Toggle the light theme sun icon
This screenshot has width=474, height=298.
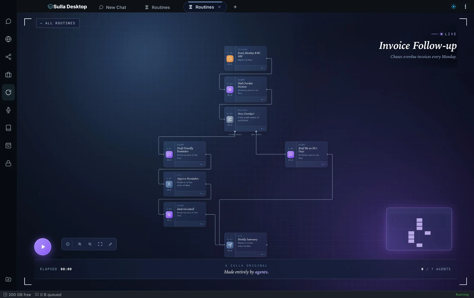(454, 7)
